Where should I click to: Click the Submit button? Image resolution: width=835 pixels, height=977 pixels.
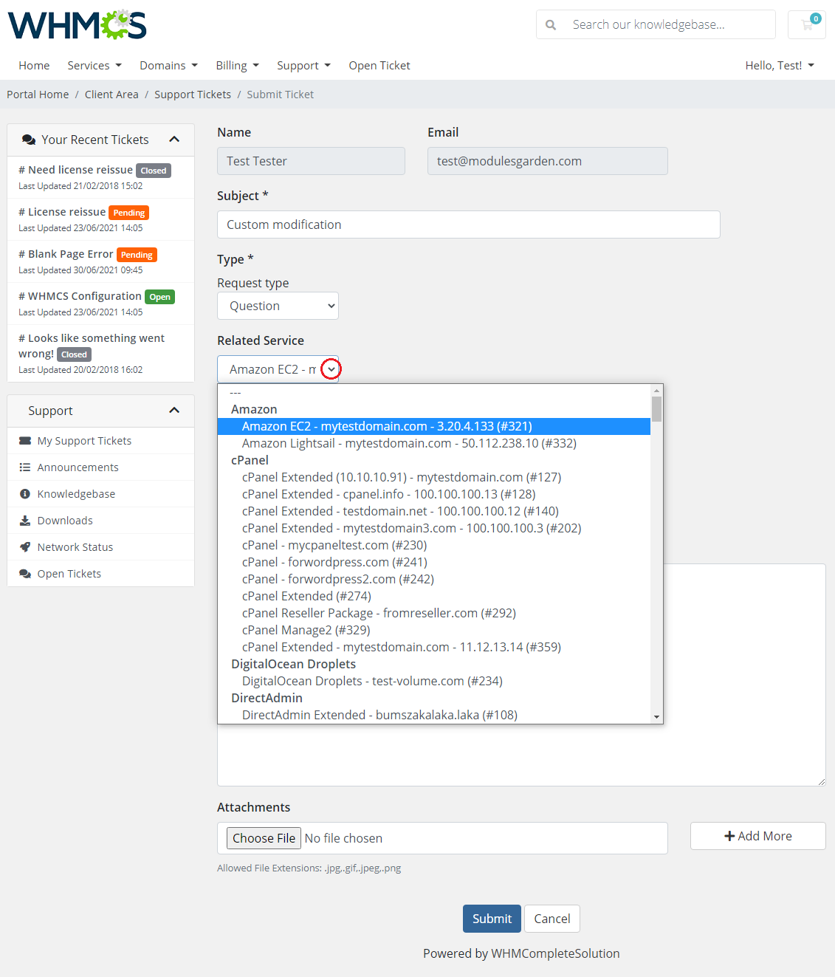coord(492,919)
